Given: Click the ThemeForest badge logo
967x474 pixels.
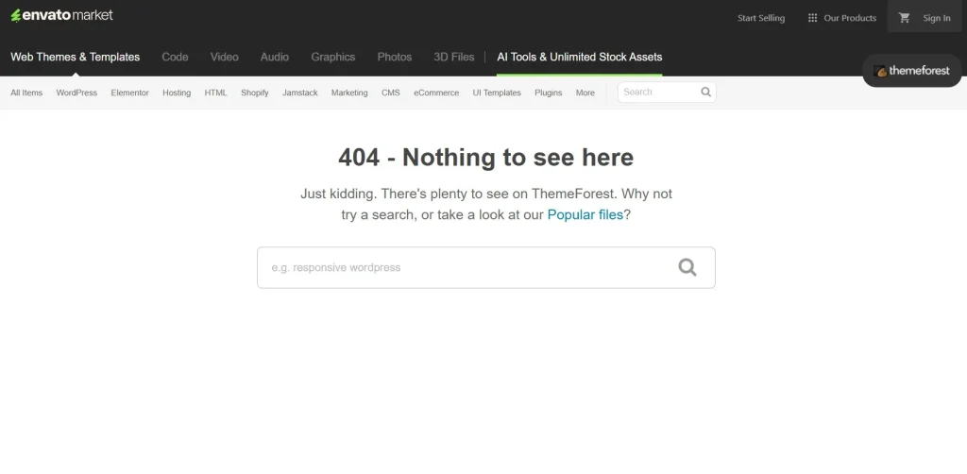Looking at the screenshot, I should coord(912,71).
